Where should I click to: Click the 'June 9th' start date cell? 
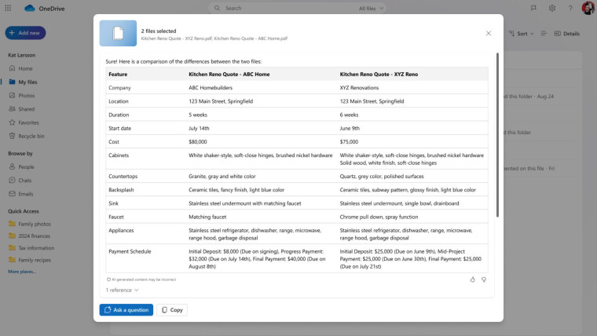(350, 128)
